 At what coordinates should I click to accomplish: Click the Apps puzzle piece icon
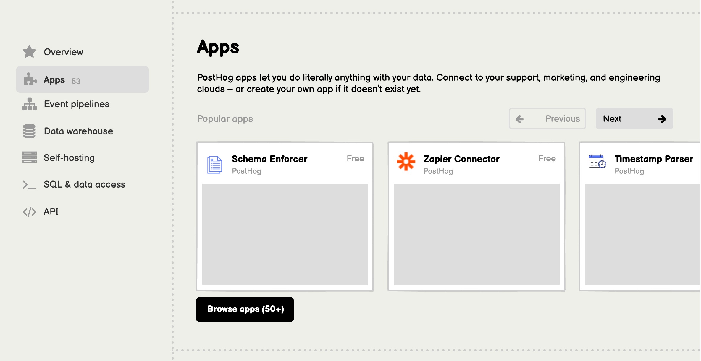[x=30, y=79]
